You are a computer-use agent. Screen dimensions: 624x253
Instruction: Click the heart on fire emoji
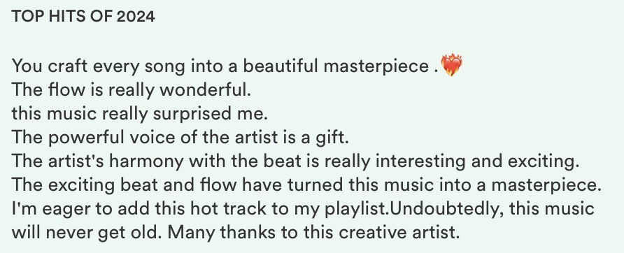[452, 65]
